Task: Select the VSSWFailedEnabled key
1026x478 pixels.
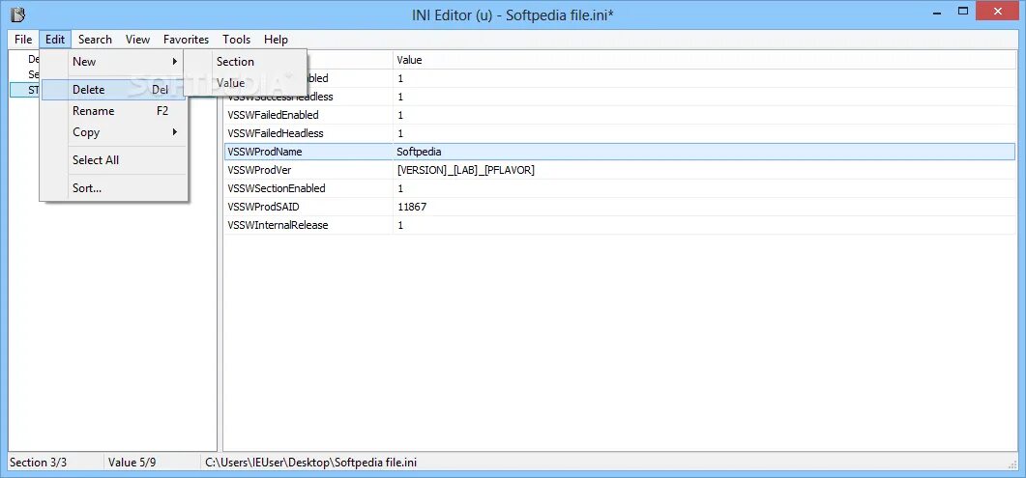Action: (273, 115)
